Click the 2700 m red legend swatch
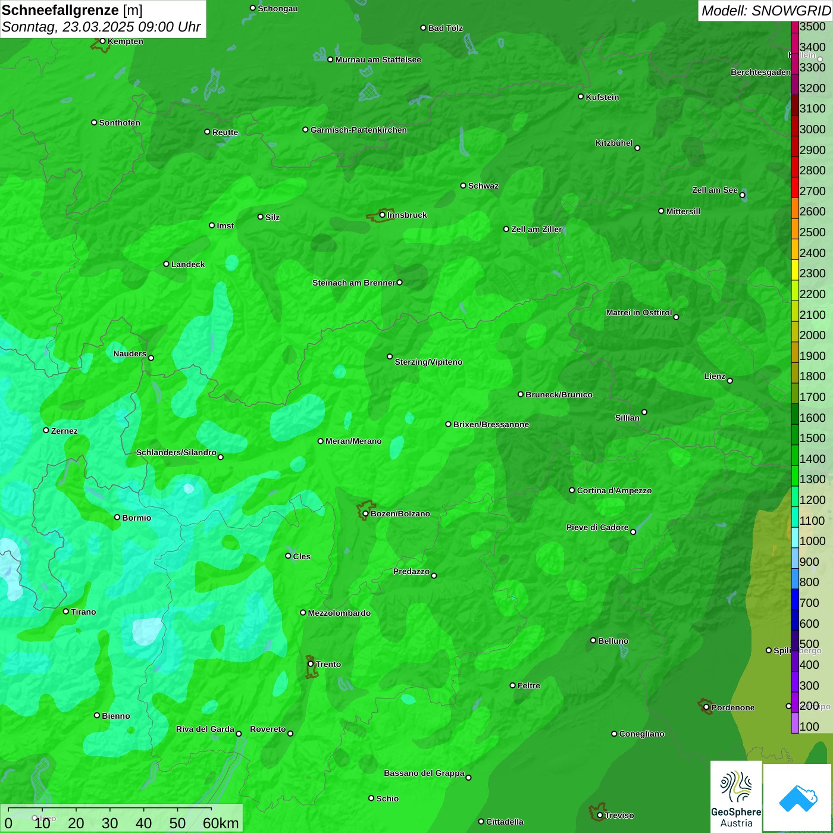Viewport: 833px width, 833px height. pos(794,188)
